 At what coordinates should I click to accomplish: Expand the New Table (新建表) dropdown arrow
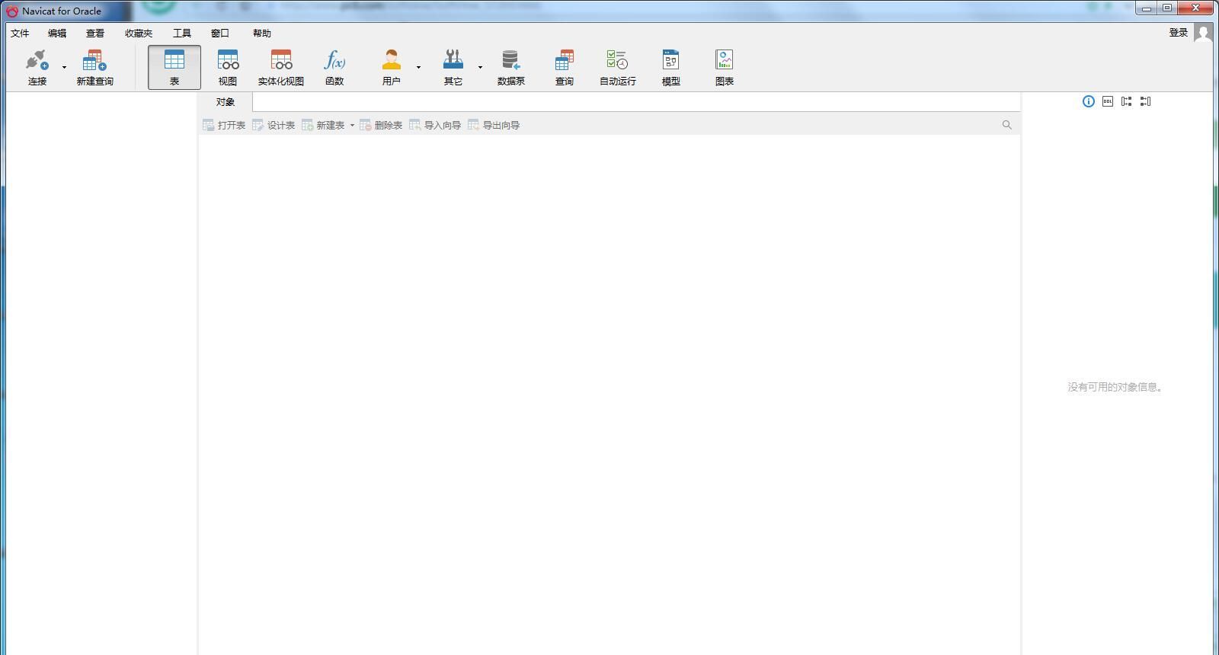pyautogui.click(x=352, y=126)
